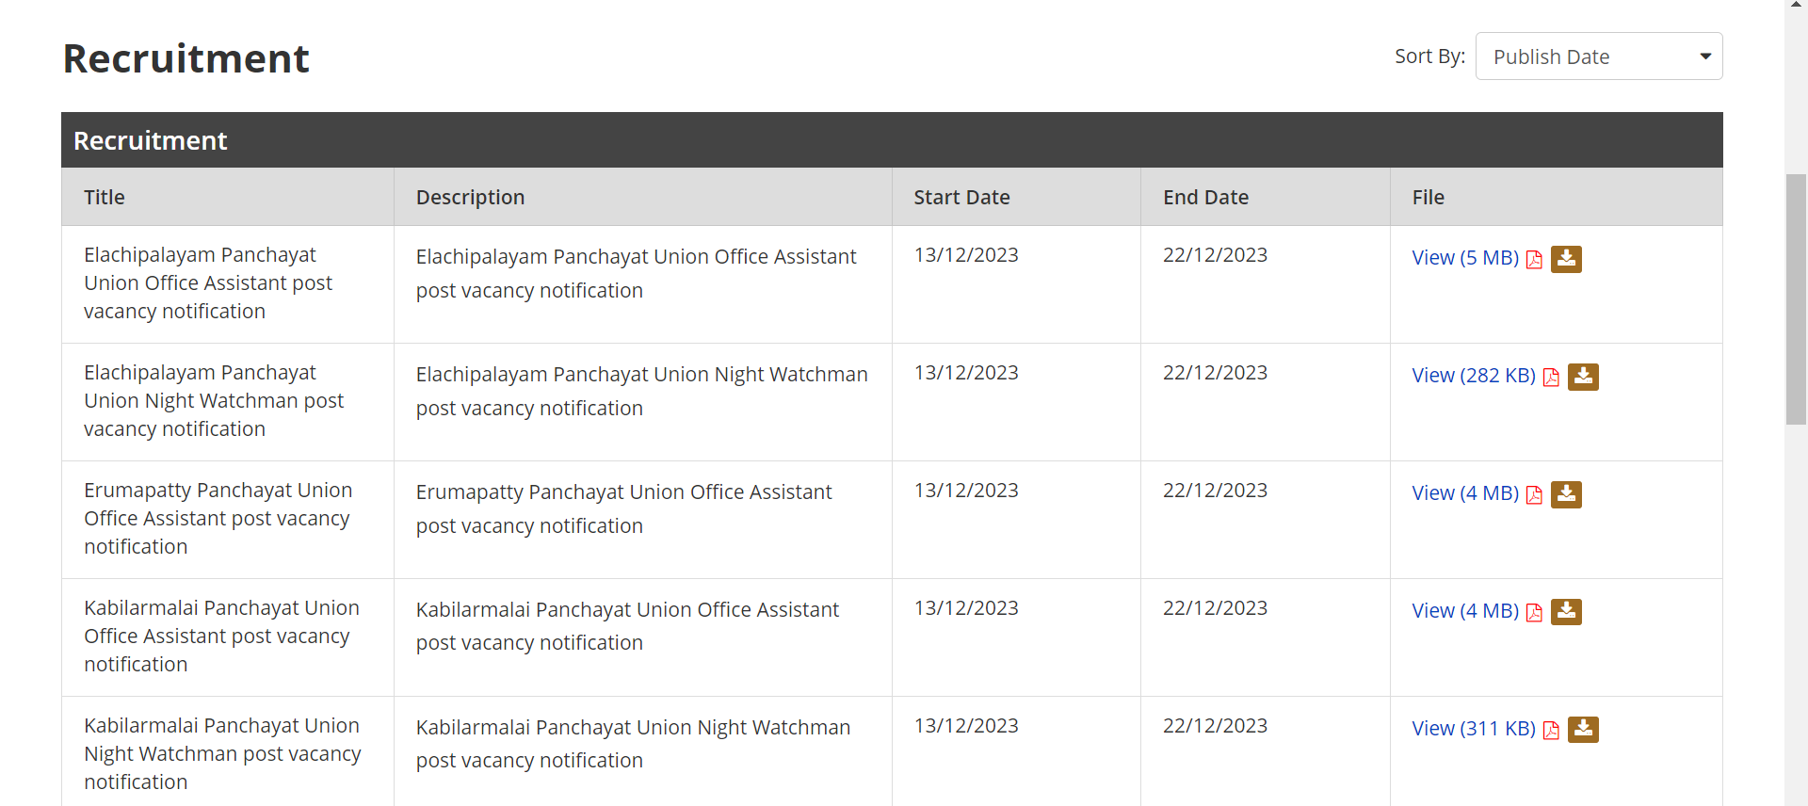
Task: Click the Title column header
Action: click(x=105, y=198)
